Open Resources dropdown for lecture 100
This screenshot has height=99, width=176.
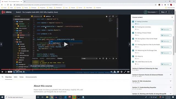(166, 41)
